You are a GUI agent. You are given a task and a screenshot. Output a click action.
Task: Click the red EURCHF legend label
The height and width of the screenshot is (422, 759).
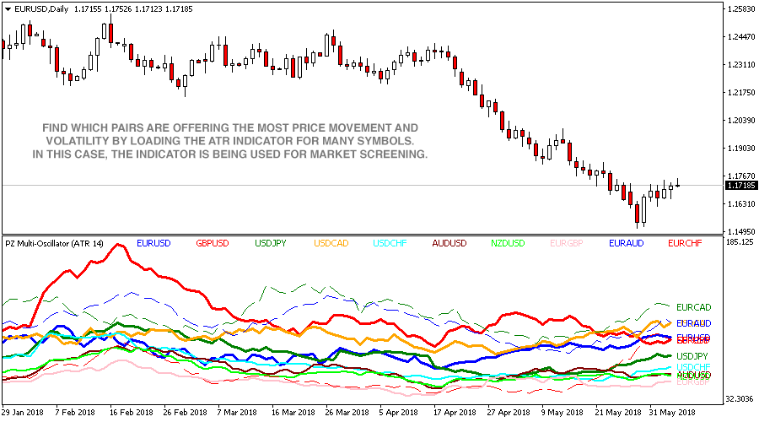click(685, 243)
